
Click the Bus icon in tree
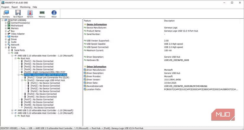click(x=9, y=31)
